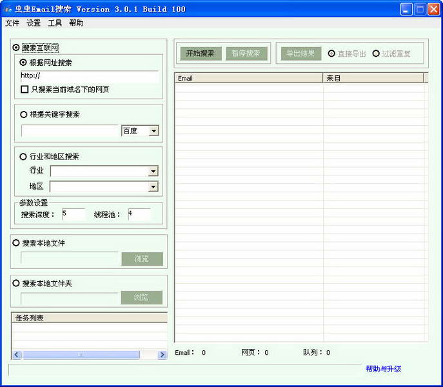This screenshot has height=387, width=443.
Task: Minimize the 虫虫Email搜索 window
Action: tap(406, 9)
